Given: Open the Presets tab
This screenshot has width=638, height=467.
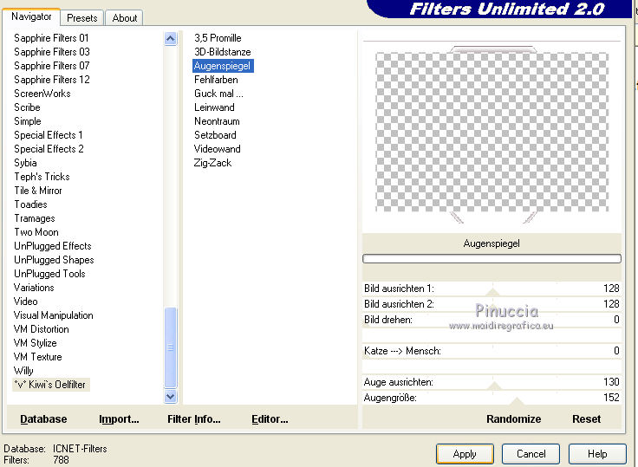Looking at the screenshot, I should click(x=82, y=18).
